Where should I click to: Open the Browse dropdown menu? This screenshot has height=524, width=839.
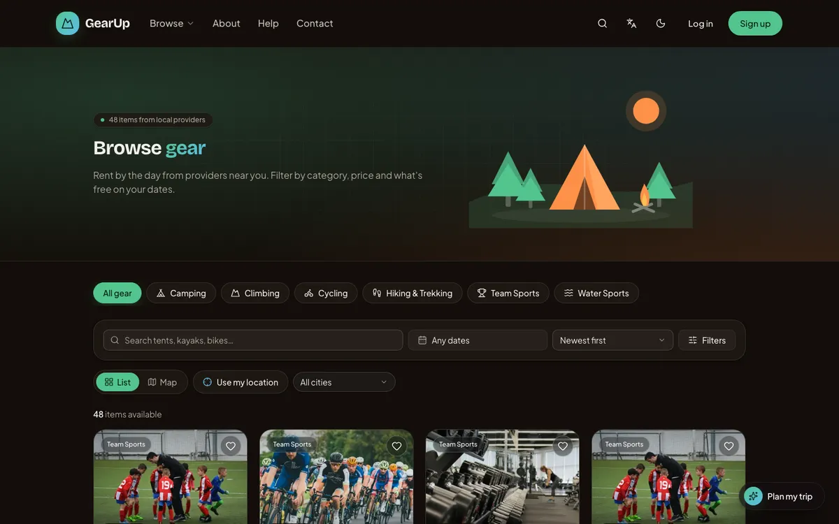point(171,23)
